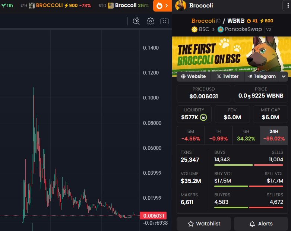Click the buy vol versus sell vol bar
Viewport: 291px width, 231px height.
click(249, 186)
